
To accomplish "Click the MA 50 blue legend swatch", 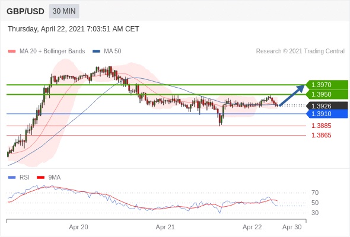I will (x=96, y=52).
